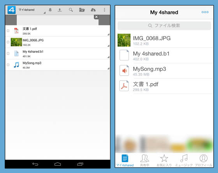
Task: Open notifications bell in Android toolbar
Action: point(50,10)
